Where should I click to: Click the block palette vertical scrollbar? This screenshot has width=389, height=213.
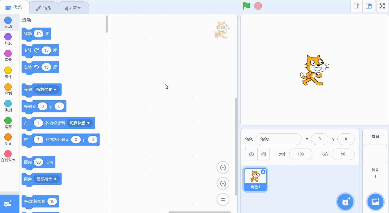point(107,24)
